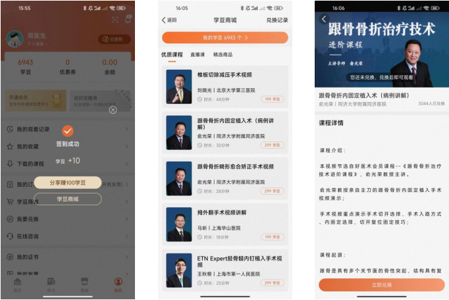Open course 跟骨骨折内固定植入术 in list
The width and height of the screenshot is (449, 300).
(225, 132)
